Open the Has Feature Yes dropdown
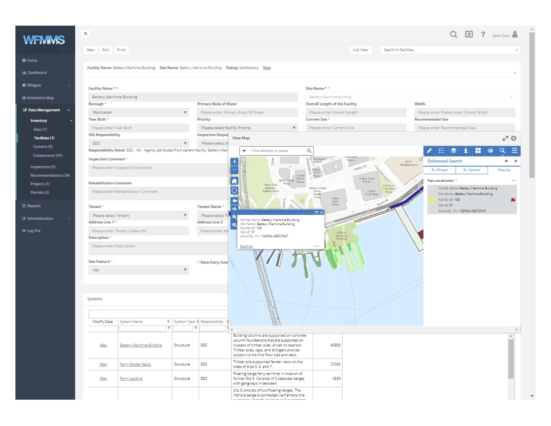The height and width of the screenshot is (426, 551). (139, 270)
